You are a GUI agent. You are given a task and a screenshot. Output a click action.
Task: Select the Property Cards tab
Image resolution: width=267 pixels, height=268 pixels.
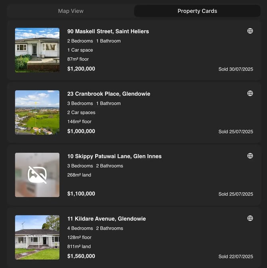tap(197, 11)
